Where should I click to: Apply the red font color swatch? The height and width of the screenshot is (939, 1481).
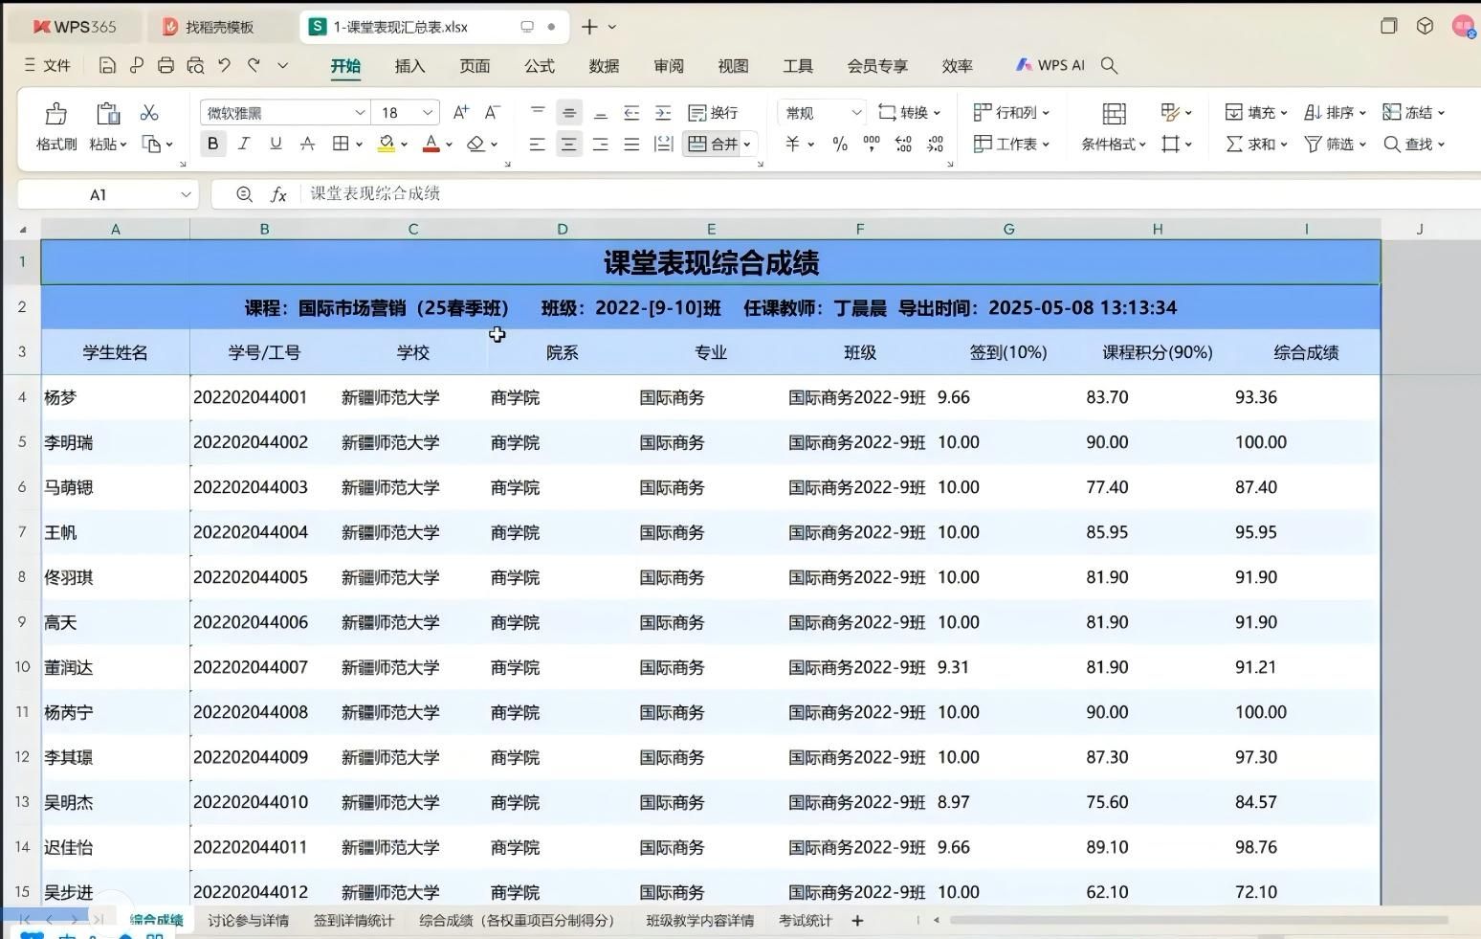pyautogui.click(x=431, y=144)
